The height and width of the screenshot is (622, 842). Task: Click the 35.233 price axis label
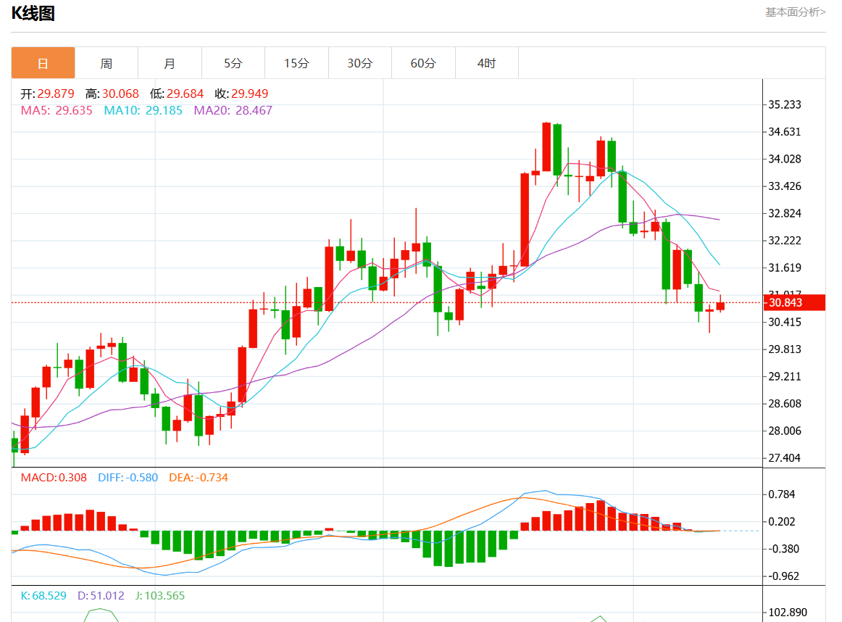(785, 104)
